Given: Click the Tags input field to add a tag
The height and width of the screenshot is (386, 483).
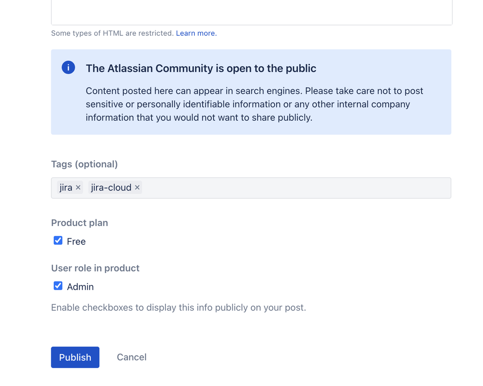Looking at the screenshot, I should (x=290, y=187).
